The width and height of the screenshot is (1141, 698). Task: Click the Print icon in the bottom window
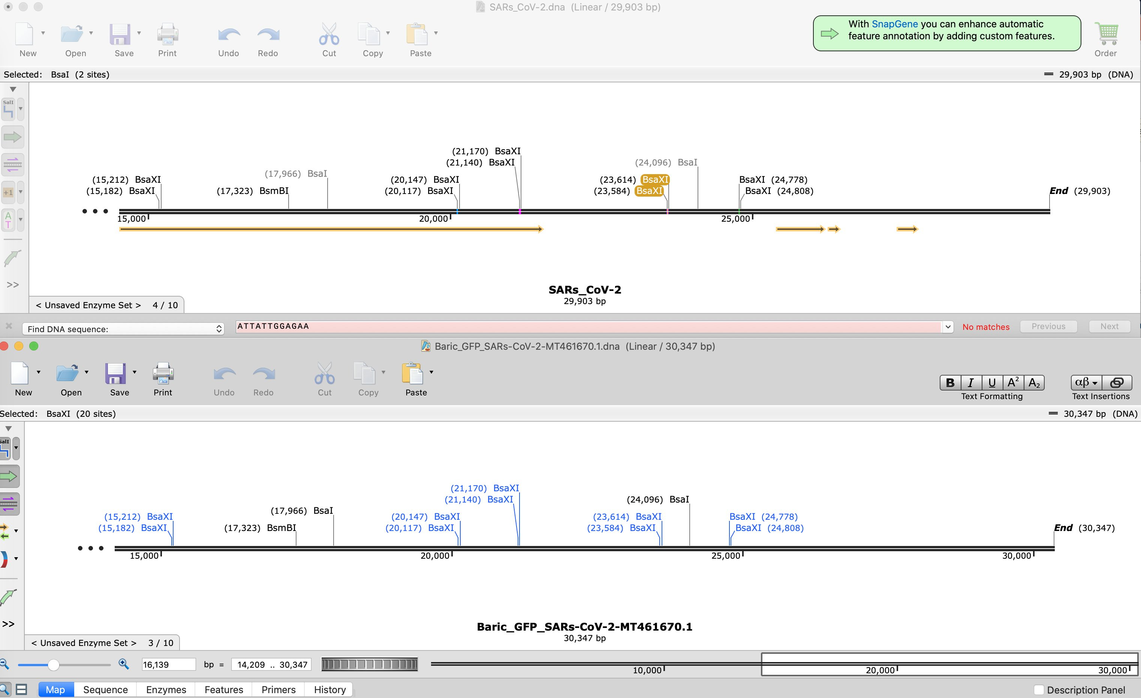pyautogui.click(x=163, y=374)
